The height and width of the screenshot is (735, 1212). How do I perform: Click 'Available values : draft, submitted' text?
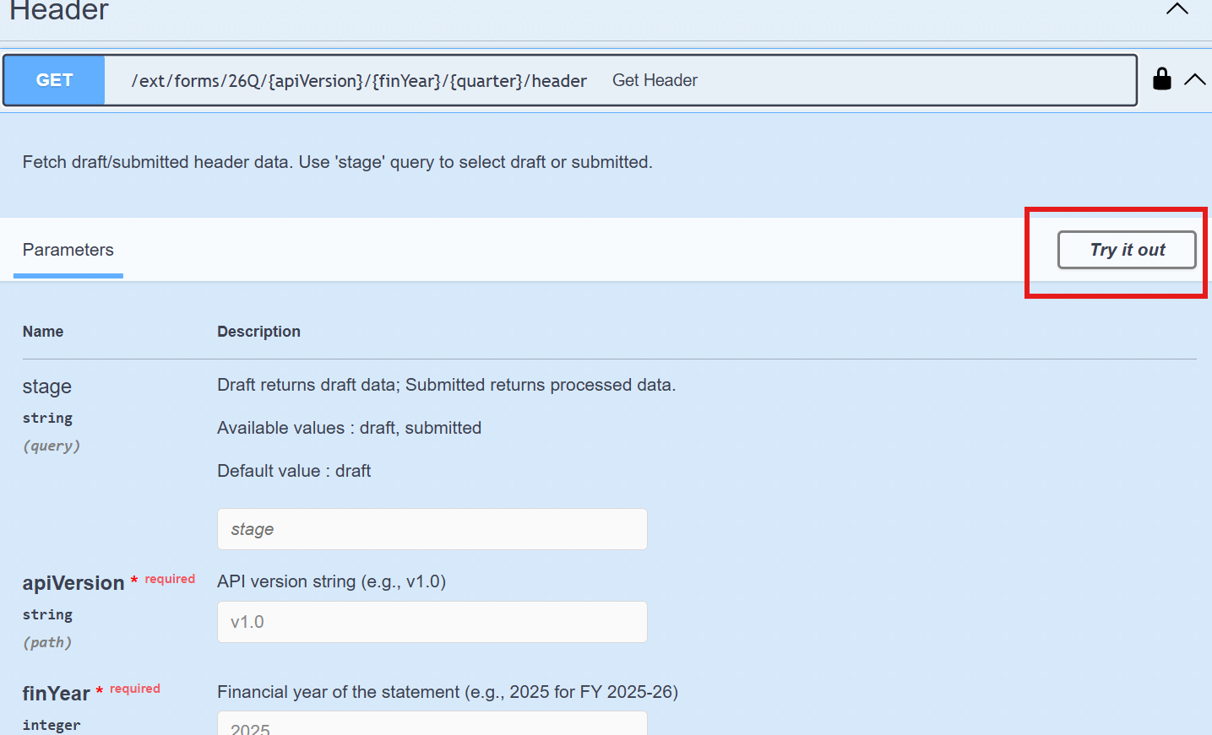pyautogui.click(x=349, y=428)
